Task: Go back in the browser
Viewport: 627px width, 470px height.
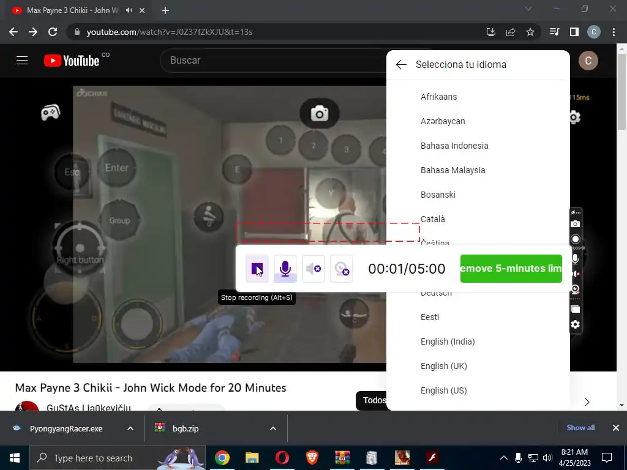Action: [x=13, y=32]
